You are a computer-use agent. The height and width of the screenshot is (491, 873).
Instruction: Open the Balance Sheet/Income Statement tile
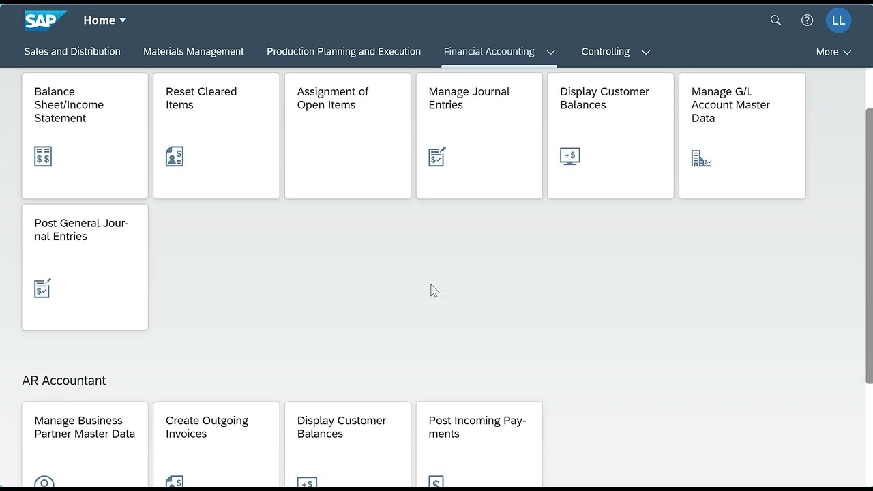[85, 136]
